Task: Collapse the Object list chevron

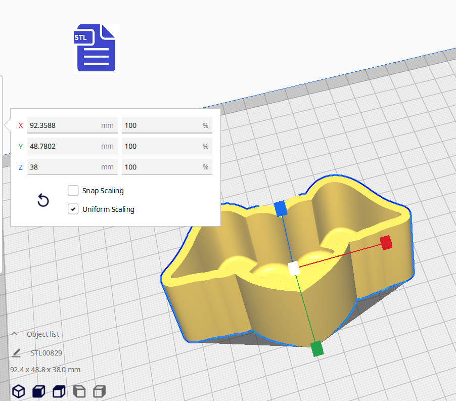Action: (15, 334)
